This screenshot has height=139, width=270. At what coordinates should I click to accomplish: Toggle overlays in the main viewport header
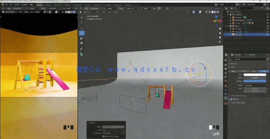pos(200,12)
